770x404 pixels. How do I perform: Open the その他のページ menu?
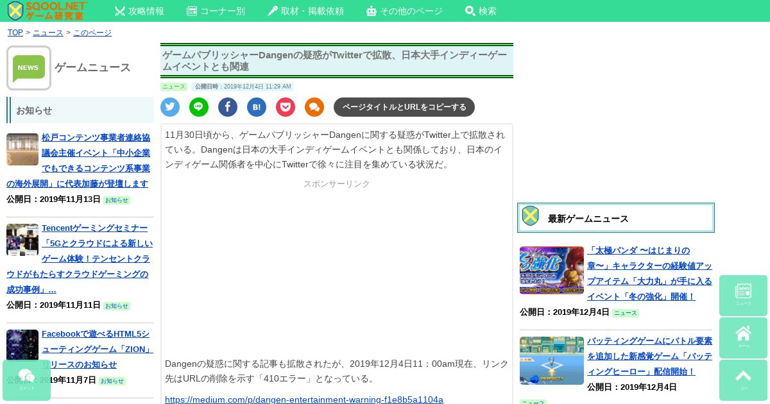coord(404,11)
